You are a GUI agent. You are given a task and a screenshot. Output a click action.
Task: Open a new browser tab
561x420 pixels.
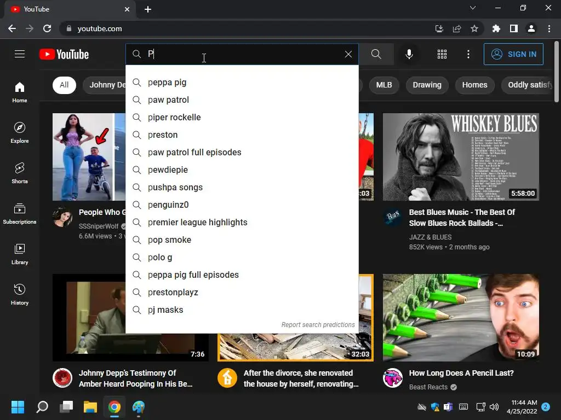(x=148, y=9)
